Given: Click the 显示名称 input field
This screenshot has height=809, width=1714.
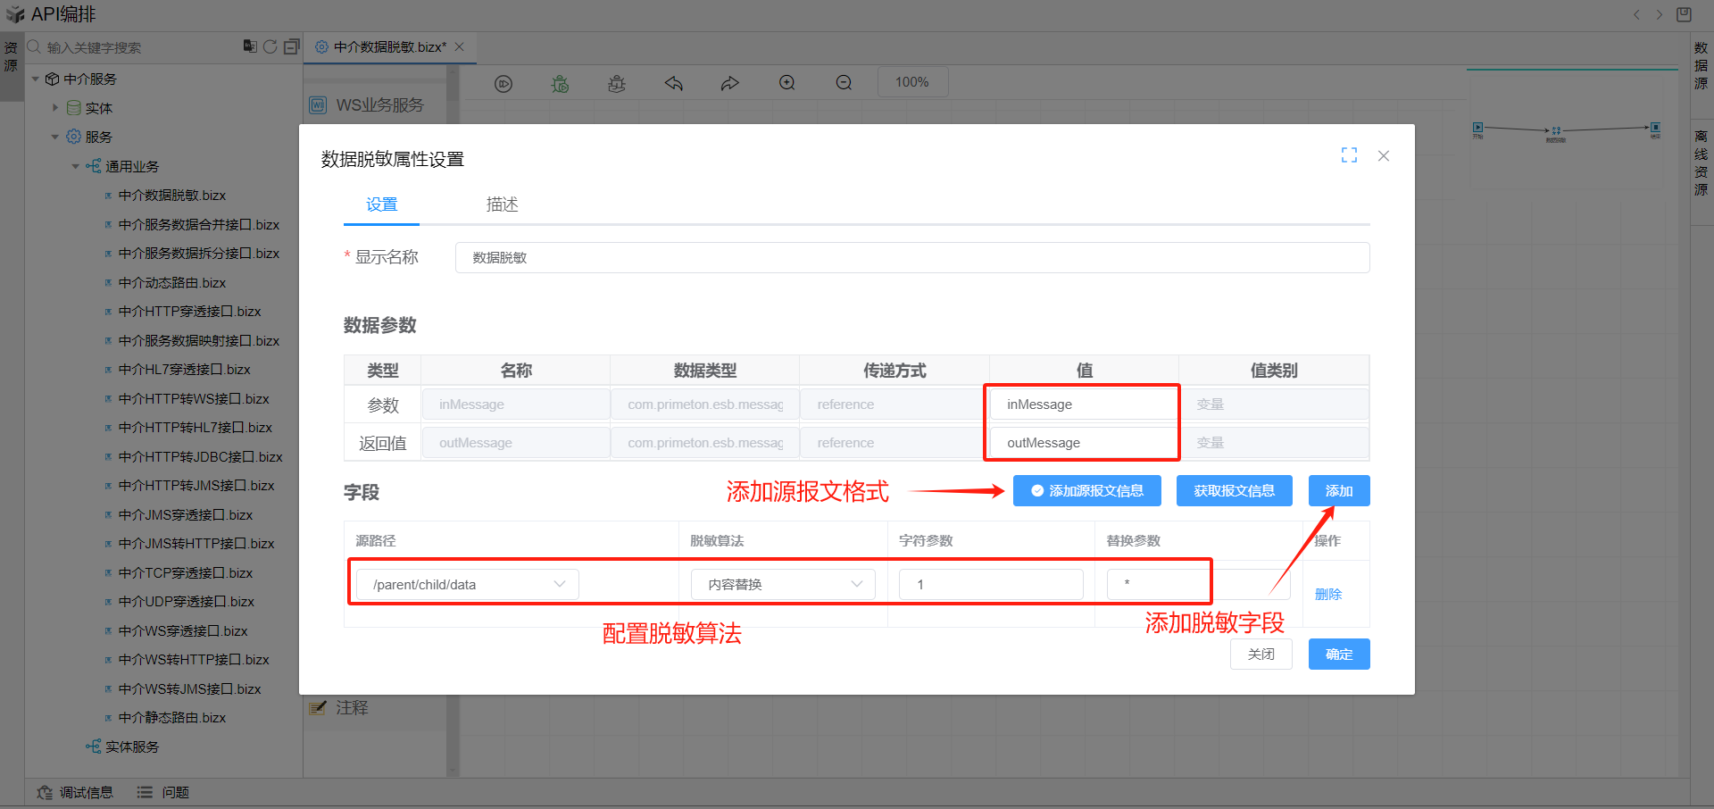Looking at the screenshot, I should 911,257.
